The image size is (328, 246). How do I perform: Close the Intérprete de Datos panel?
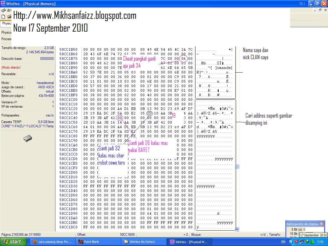click(322, 224)
